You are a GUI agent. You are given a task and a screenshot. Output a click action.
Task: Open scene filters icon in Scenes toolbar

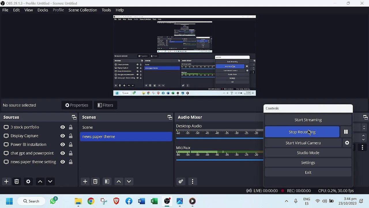(x=107, y=181)
